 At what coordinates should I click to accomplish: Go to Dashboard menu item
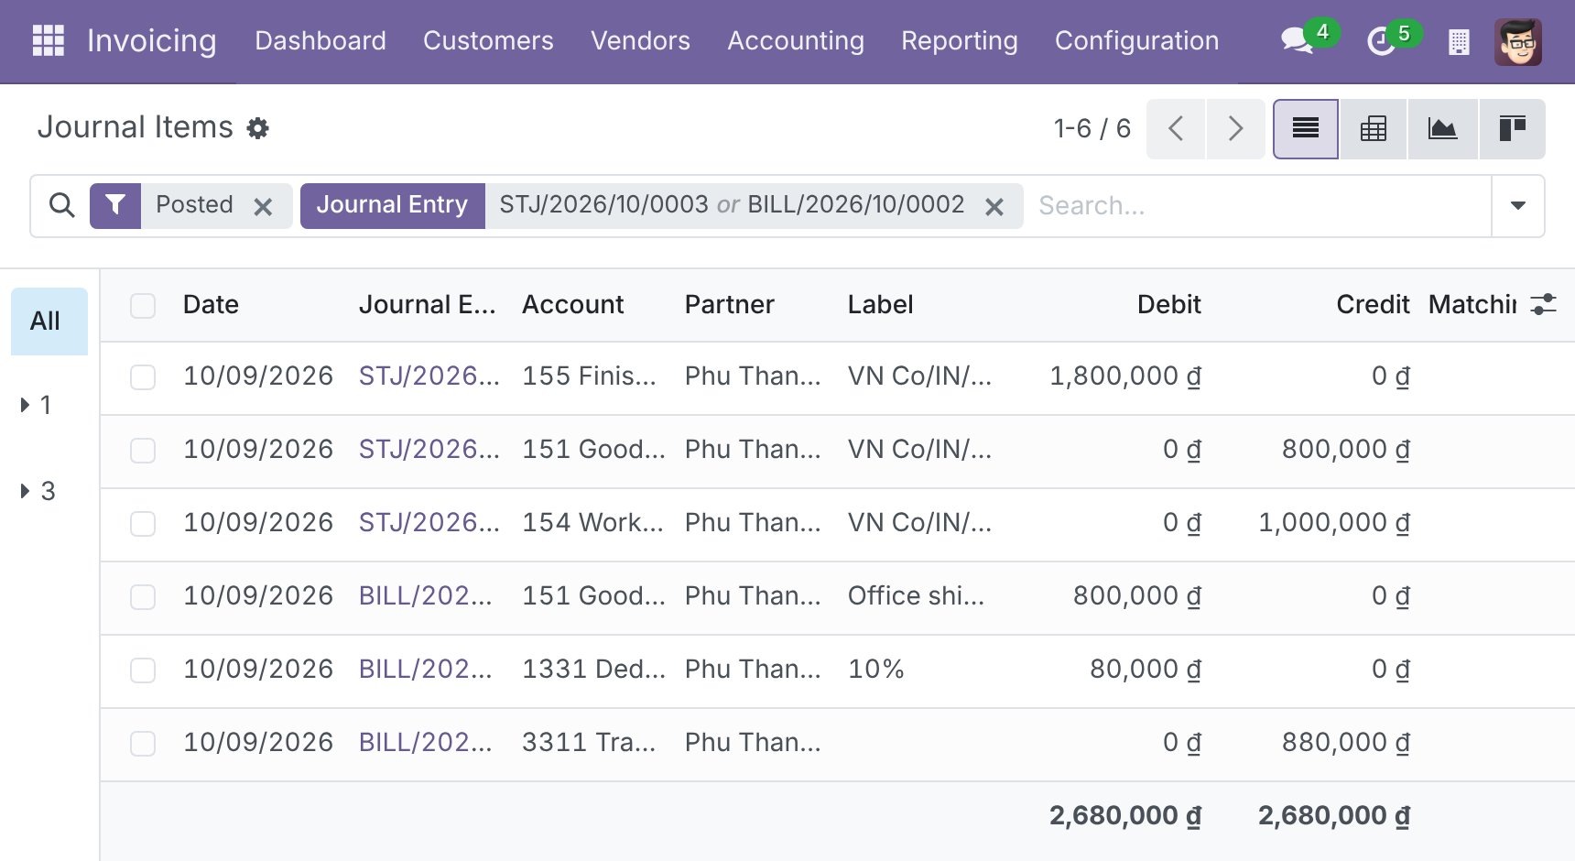point(320,40)
